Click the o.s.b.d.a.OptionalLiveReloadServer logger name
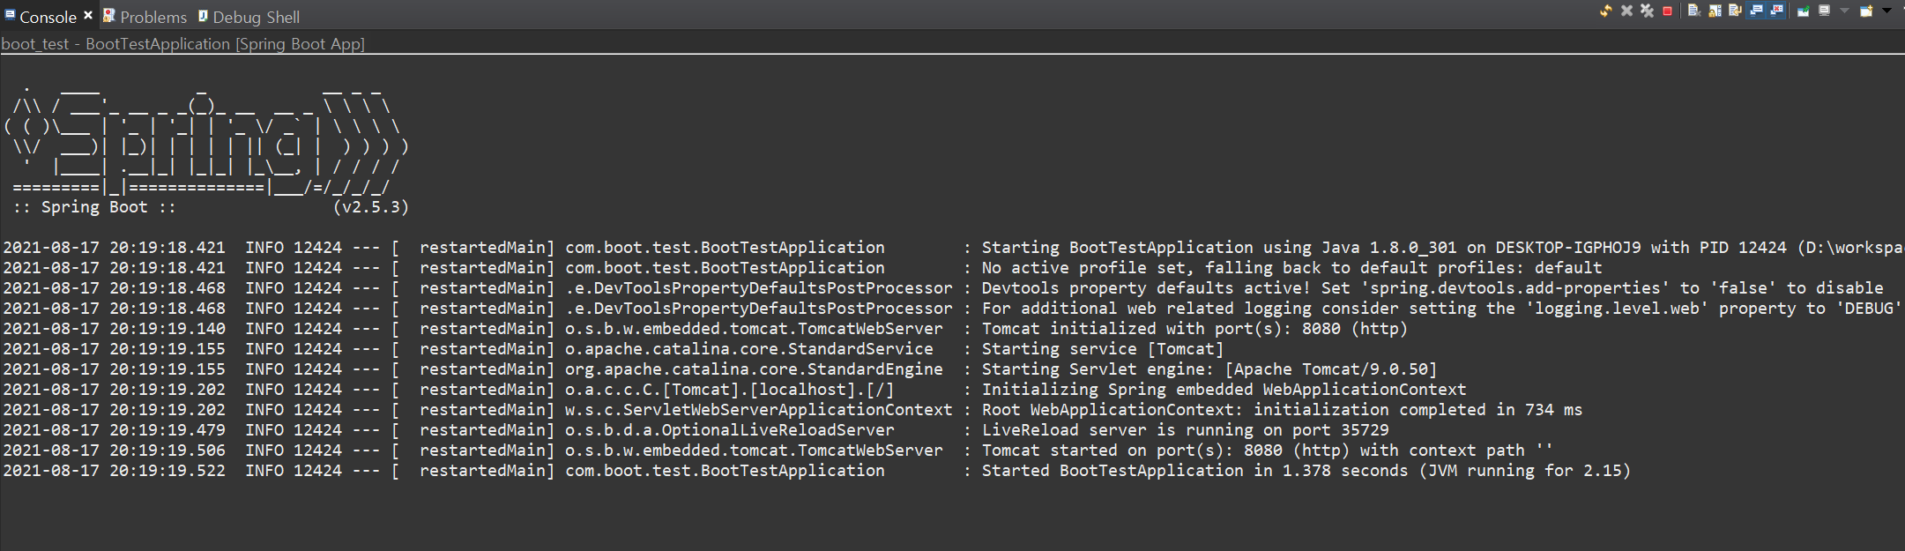 click(x=729, y=430)
